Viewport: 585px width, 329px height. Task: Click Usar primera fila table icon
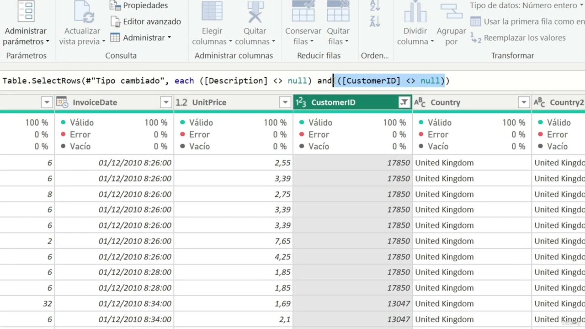pos(476,21)
